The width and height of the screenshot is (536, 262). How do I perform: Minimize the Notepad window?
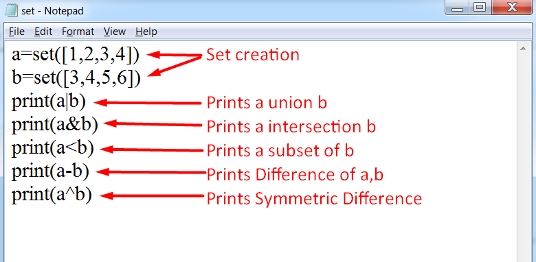click(x=457, y=8)
